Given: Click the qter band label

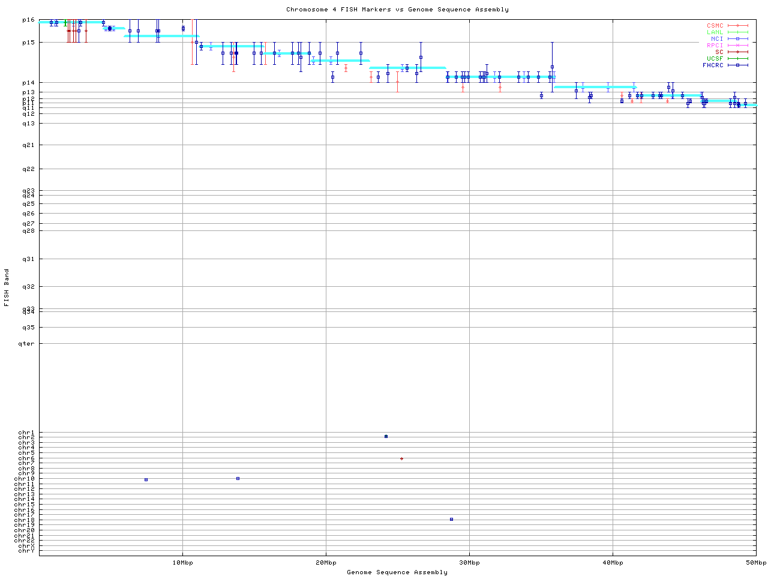Looking at the screenshot, I should 26,344.
